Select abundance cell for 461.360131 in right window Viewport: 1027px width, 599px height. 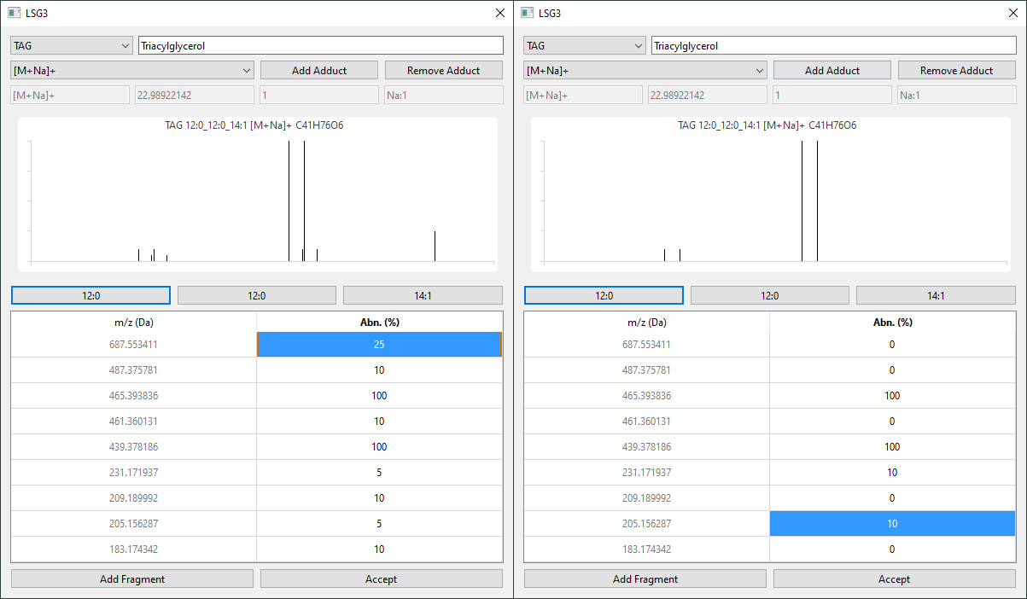click(x=892, y=421)
